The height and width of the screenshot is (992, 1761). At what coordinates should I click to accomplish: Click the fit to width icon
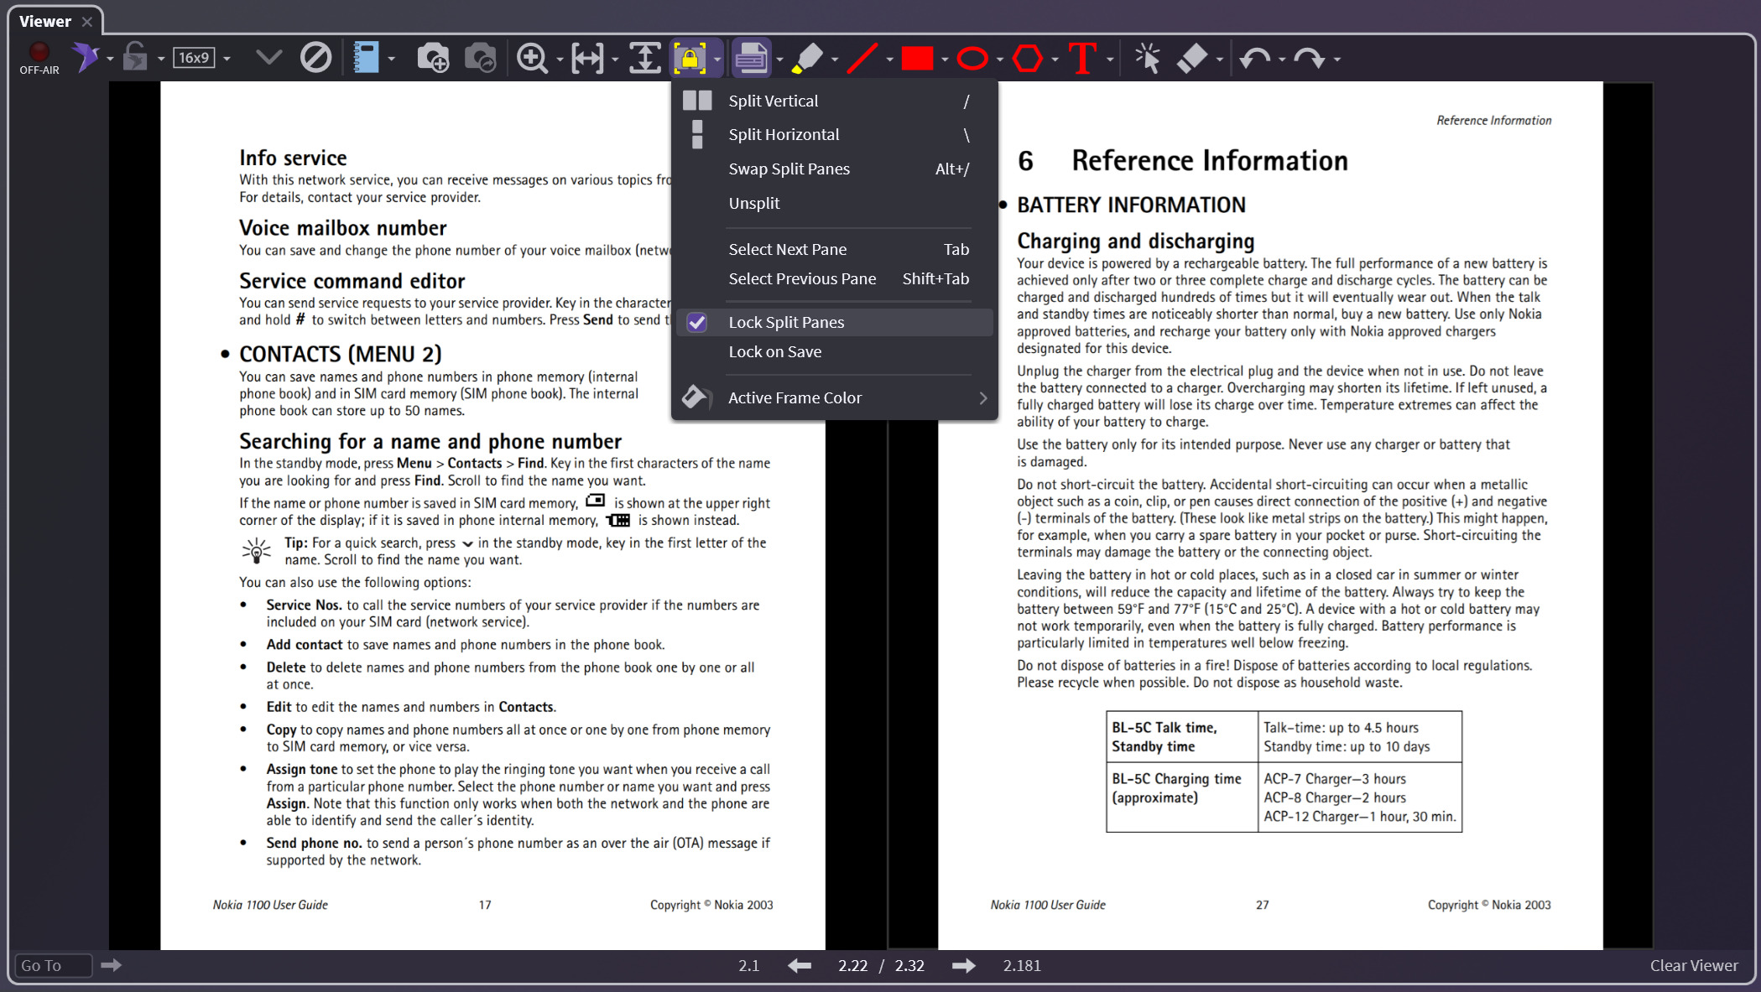click(x=587, y=58)
